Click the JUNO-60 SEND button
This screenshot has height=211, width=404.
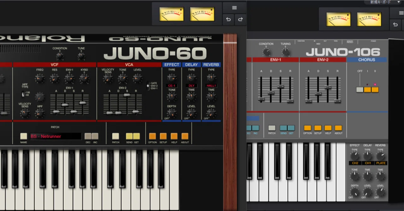(x=129, y=136)
